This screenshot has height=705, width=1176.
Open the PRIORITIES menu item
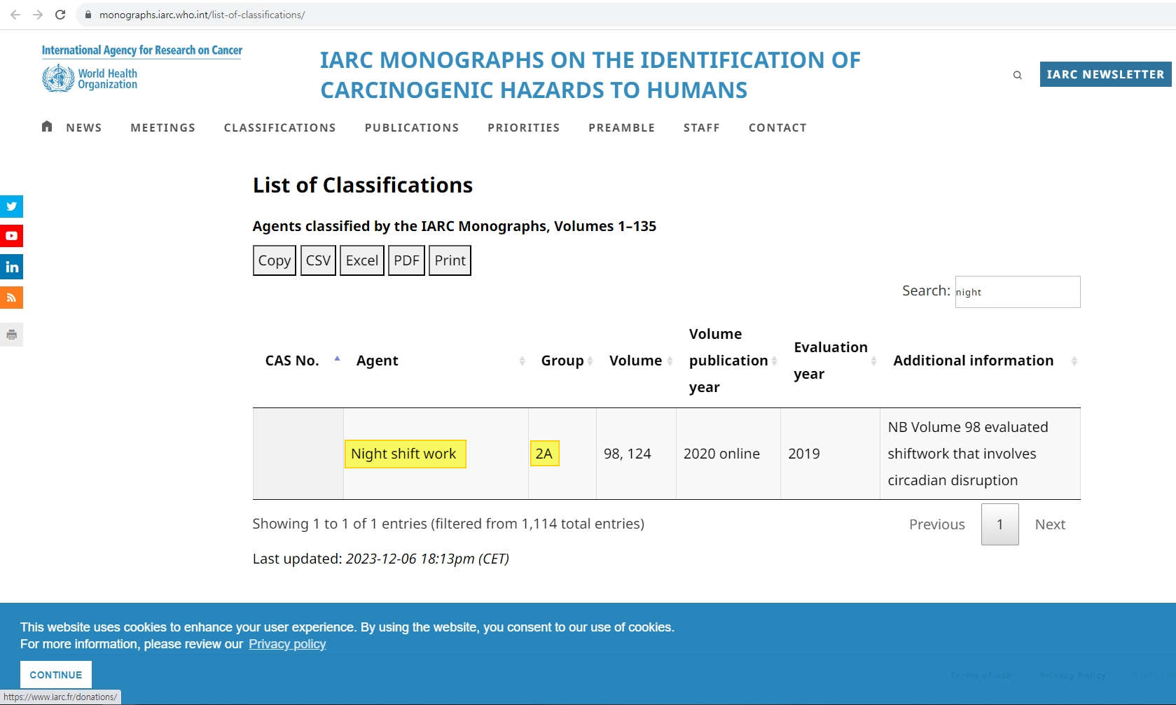524,127
